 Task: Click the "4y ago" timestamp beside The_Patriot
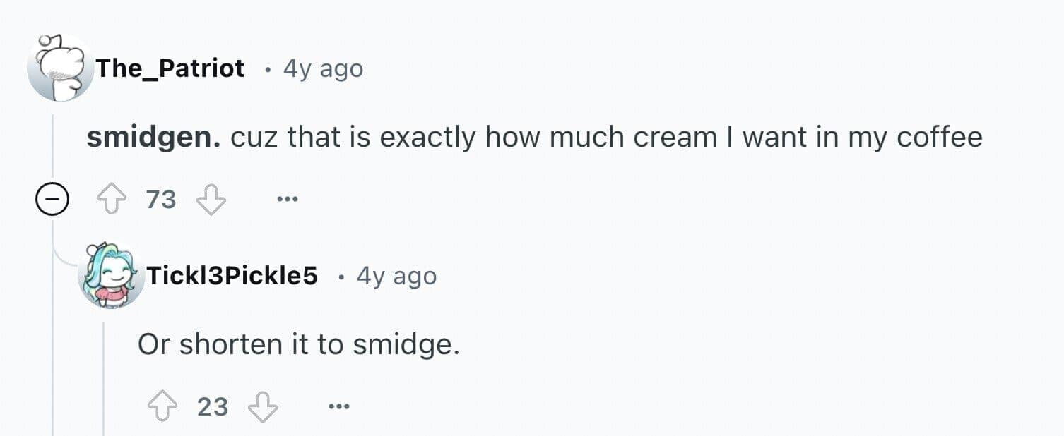point(323,68)
